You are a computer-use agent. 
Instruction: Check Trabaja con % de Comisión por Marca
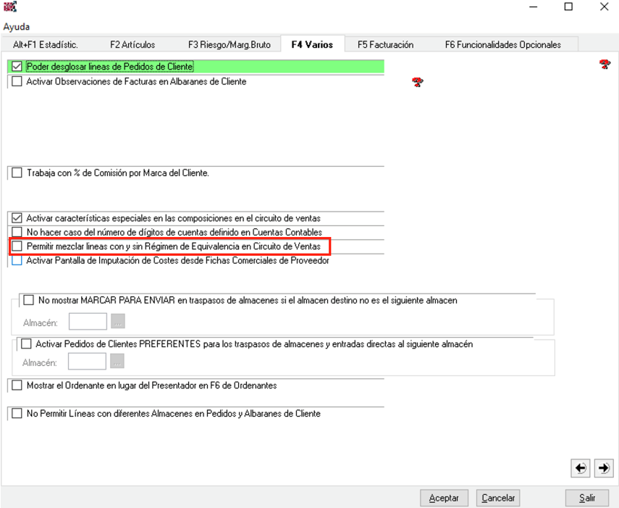point(17,173)
